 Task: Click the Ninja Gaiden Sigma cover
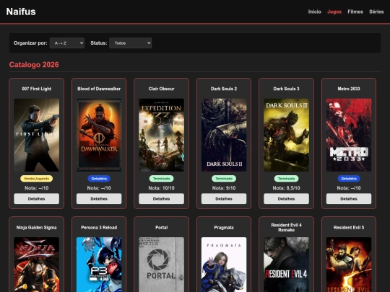pos(37,265)
